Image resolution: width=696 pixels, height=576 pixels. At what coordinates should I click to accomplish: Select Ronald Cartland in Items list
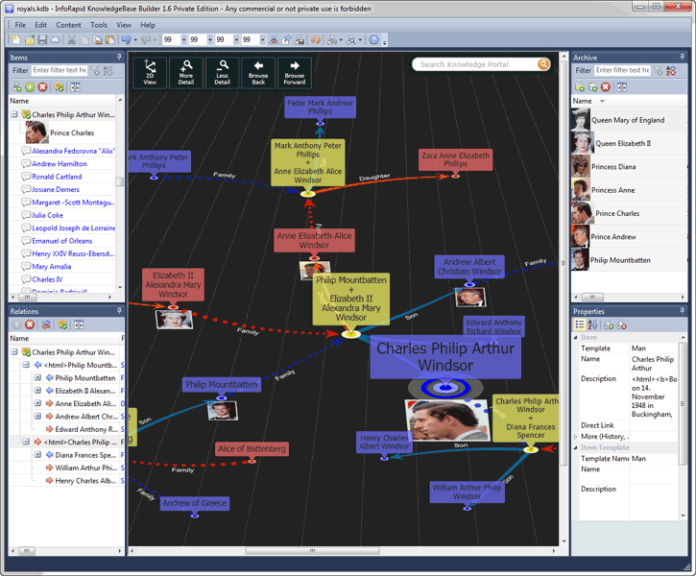pyautogui.click(x=57, y=177)
